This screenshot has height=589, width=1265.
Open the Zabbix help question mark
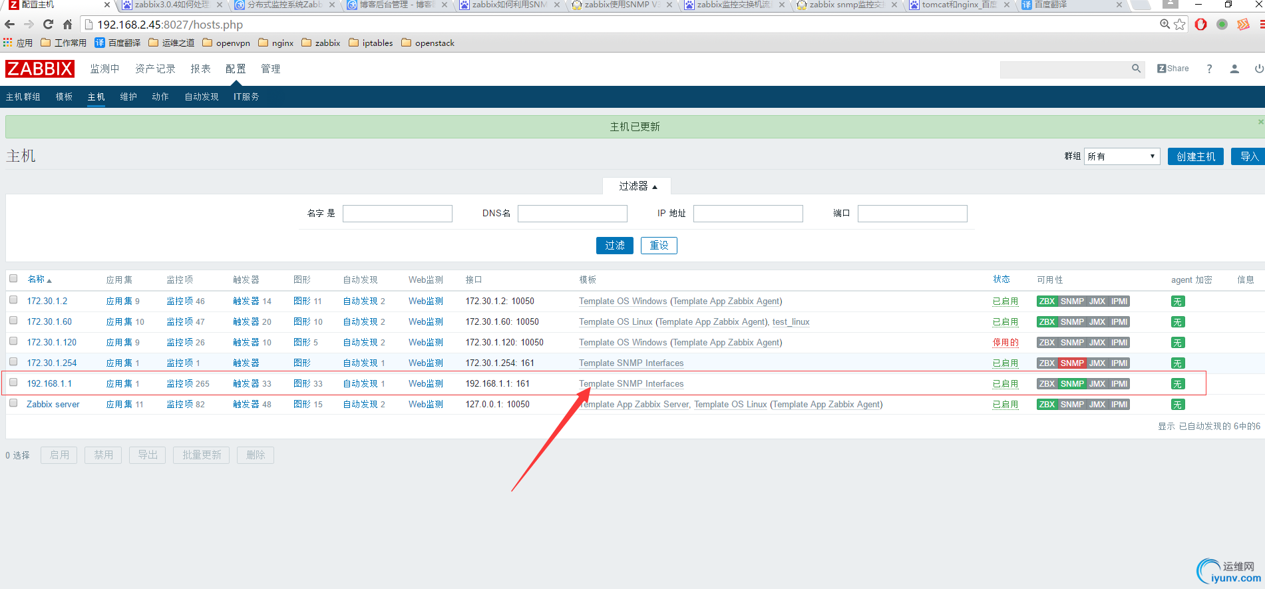tap(1209, 69)
